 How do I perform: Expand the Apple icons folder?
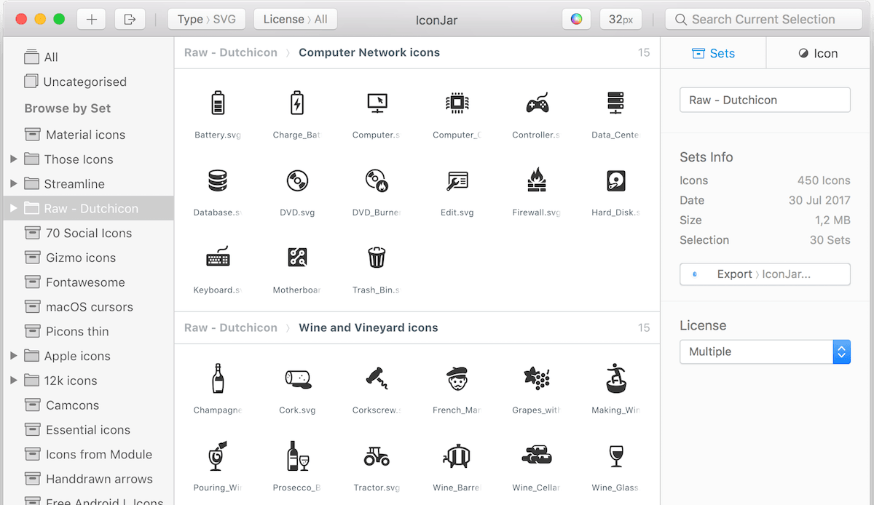pos(13,356)
